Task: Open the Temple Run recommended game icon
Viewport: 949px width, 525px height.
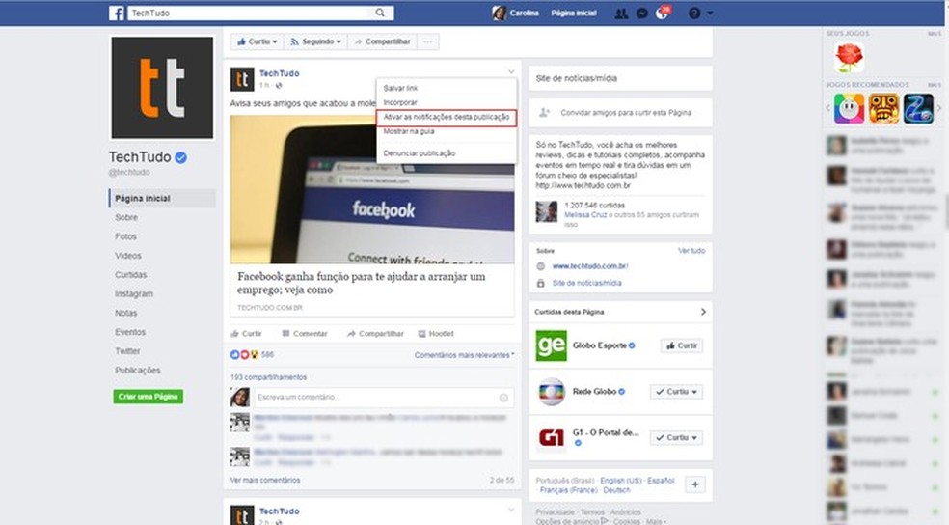Action: [883, 109]
